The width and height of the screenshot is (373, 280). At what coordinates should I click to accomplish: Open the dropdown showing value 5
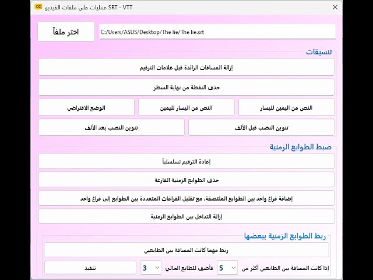[227, 268]
